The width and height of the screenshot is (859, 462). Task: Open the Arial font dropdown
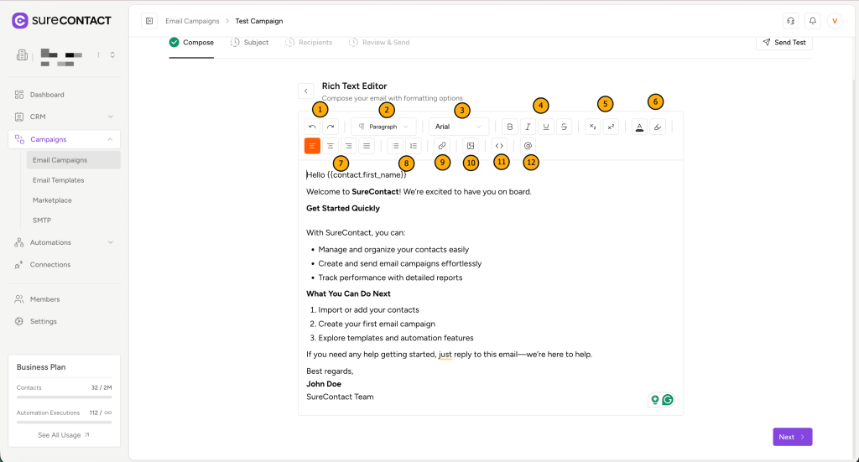pyautogui.click(x=459, y=127)
